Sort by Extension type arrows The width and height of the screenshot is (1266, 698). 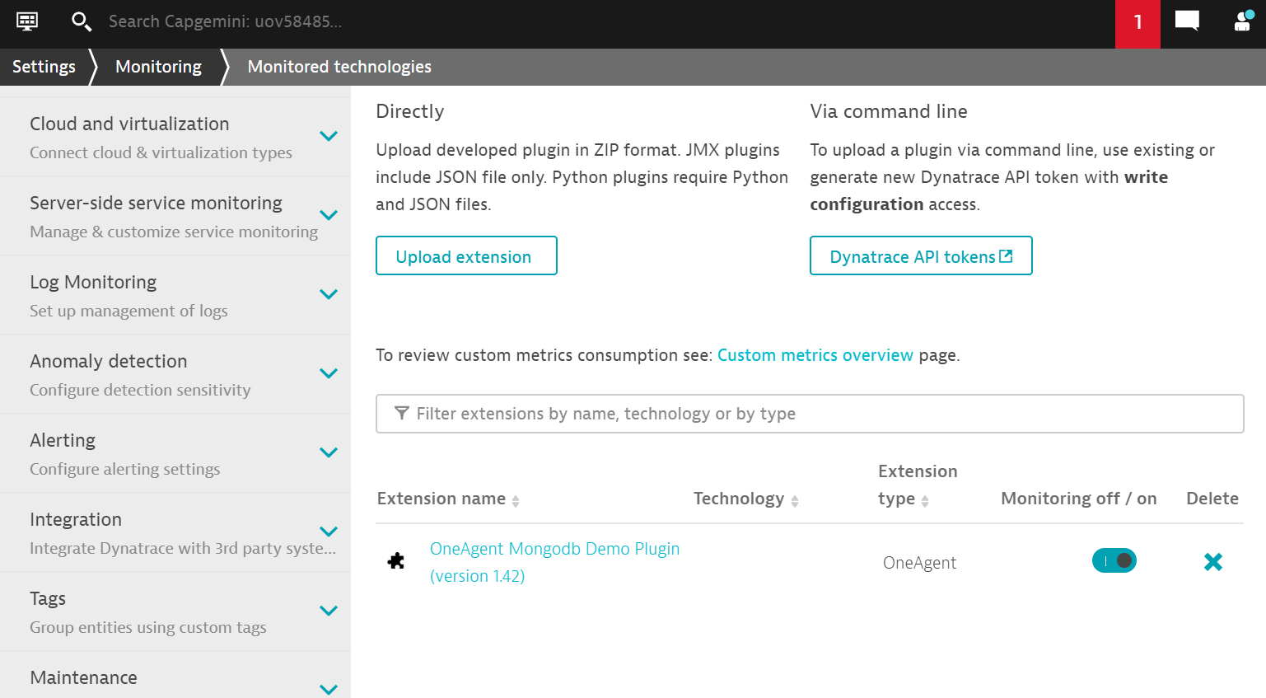coord(925,501)
